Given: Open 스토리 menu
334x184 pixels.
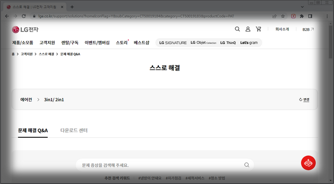Looking at the screenshot, I should click(x=122, y=42).
